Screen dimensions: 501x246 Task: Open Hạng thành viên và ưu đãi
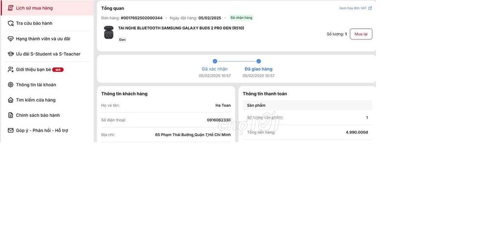[x=47, y=39]
